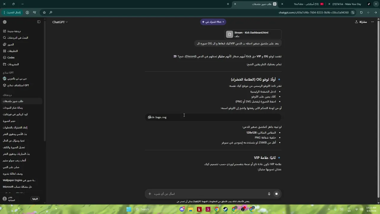The height and width of the screenshot is (214, 380).
Task: Focus the اسأل عن أي شيء message input
Action: 208,194
